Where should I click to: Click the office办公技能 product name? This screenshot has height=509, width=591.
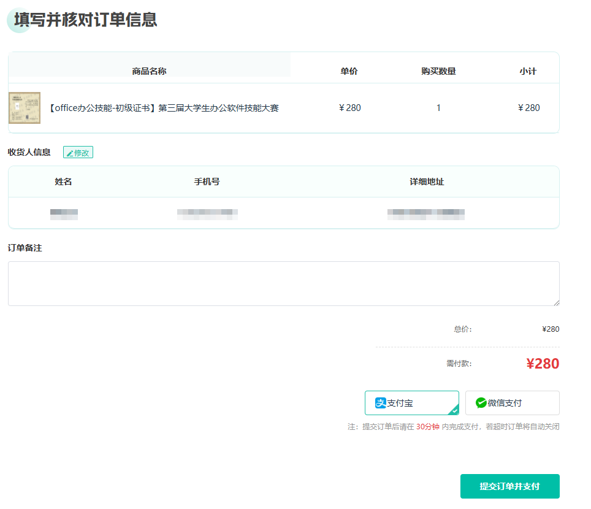(163, 108)
